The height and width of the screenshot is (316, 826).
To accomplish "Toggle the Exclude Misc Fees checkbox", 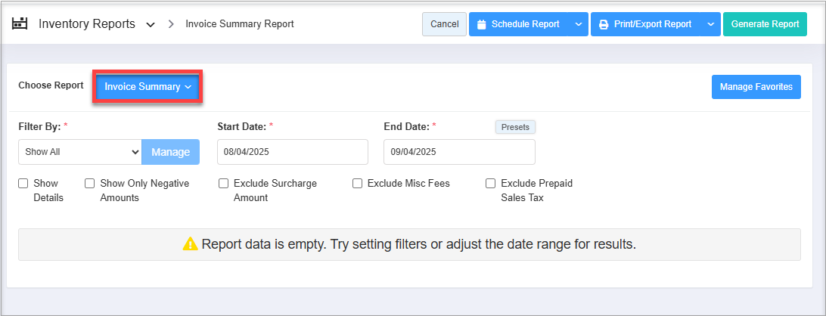I will 358,183.
